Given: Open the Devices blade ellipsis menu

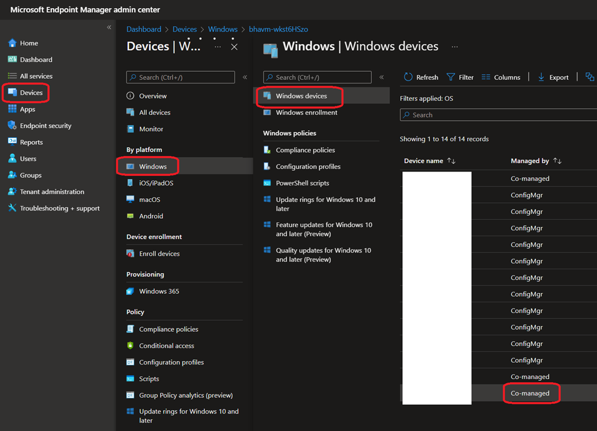Looking at the screenshot, I should click(x=217, y=47).
